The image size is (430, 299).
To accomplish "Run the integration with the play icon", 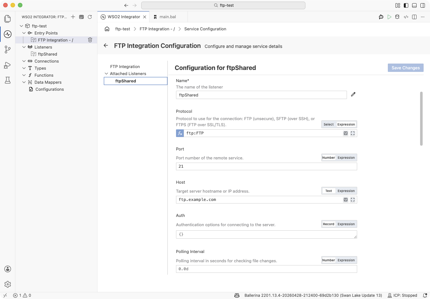I will pyautogui.click(x=389, y=17).
